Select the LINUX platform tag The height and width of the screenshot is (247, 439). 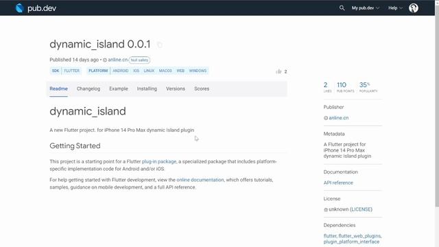pos(149,71)
